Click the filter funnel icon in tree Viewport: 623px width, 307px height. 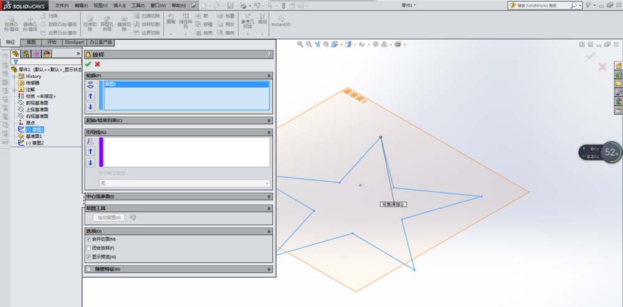coord(16,62)
